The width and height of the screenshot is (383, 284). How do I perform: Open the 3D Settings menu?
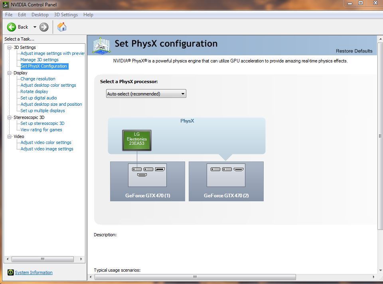click(66, 15)
